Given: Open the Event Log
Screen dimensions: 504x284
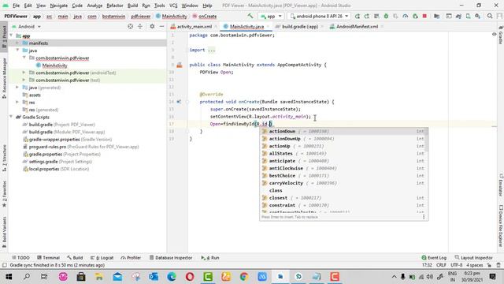Looking at the screenshot, I should tap(434, 258).
